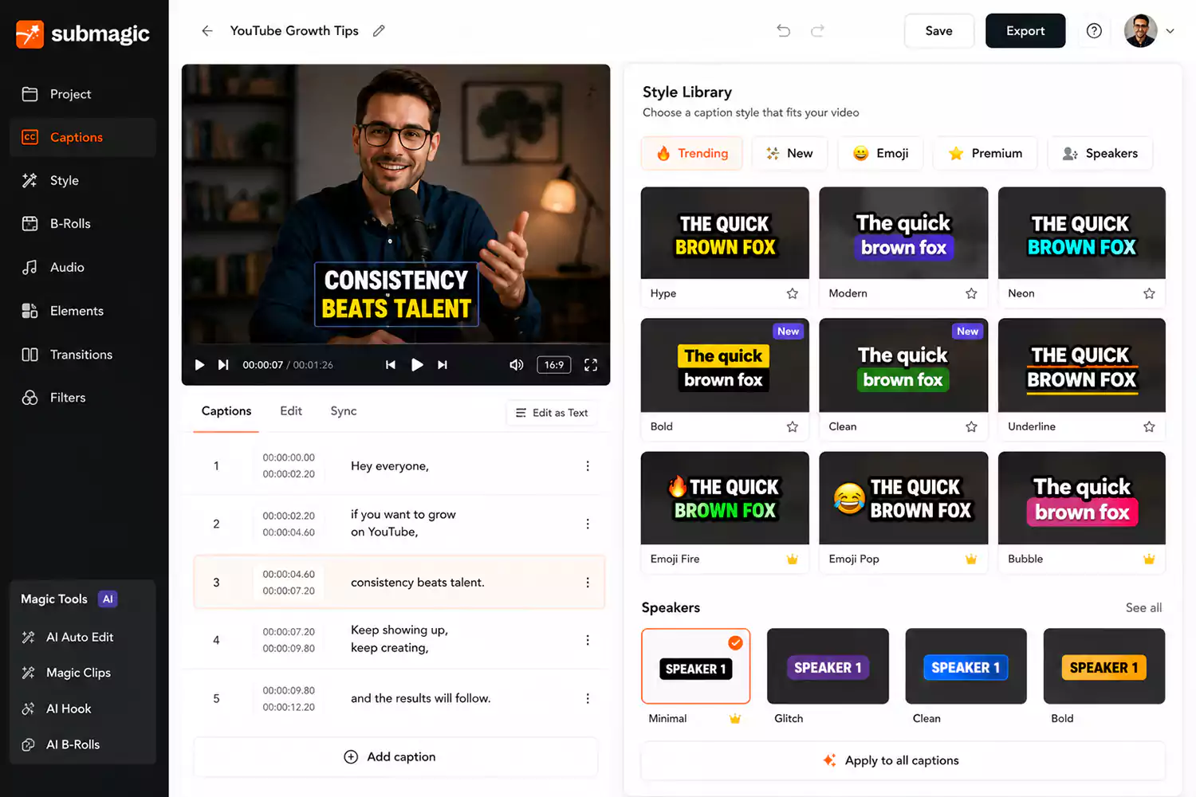The image size is (1196, 797).
Task: Open B-Rolls in the sidebar
Action: coord(83,224)
